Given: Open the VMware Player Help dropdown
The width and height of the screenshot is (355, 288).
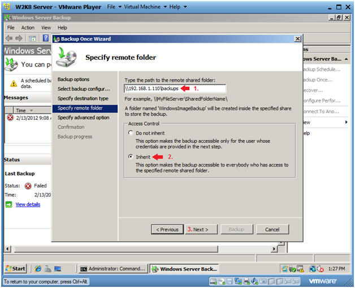Looking at the screenshot, I should tap(178, 7).
